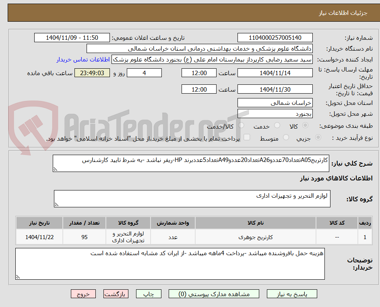
Task: Click price validity date 1404/11/30 field
Action: click(275, 89)
